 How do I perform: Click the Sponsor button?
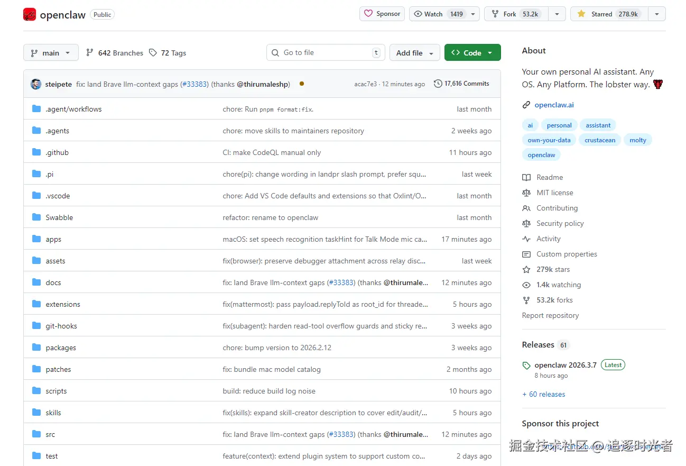pyautogui.click(x=382, y=14)
